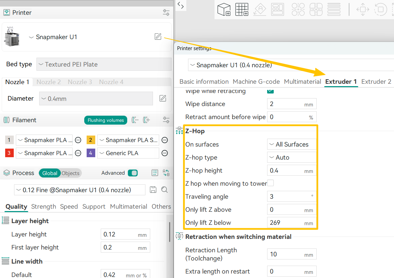Select the Strength tab
The height and width of the screenshot is (278, 394).
tap(43, 207)
